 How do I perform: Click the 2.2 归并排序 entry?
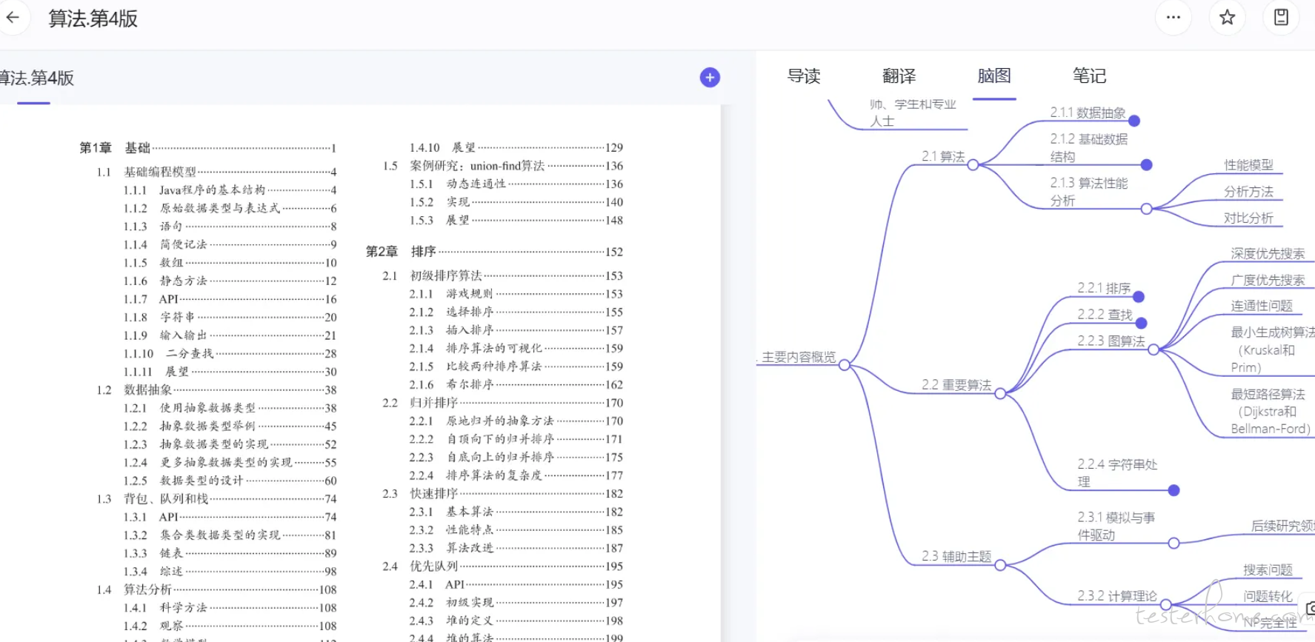pyautogui.click(x=503, y=403)
